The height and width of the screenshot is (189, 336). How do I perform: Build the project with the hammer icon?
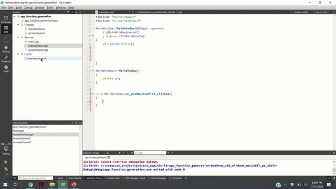(x=6, y=175)
